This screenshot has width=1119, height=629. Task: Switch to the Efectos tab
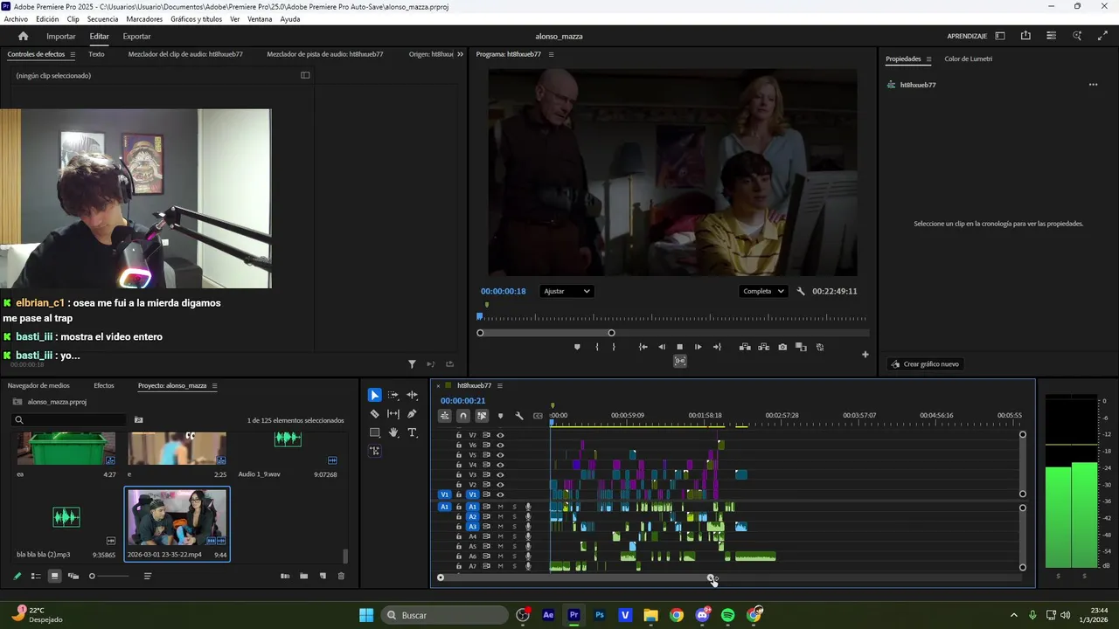pos(104,385)
